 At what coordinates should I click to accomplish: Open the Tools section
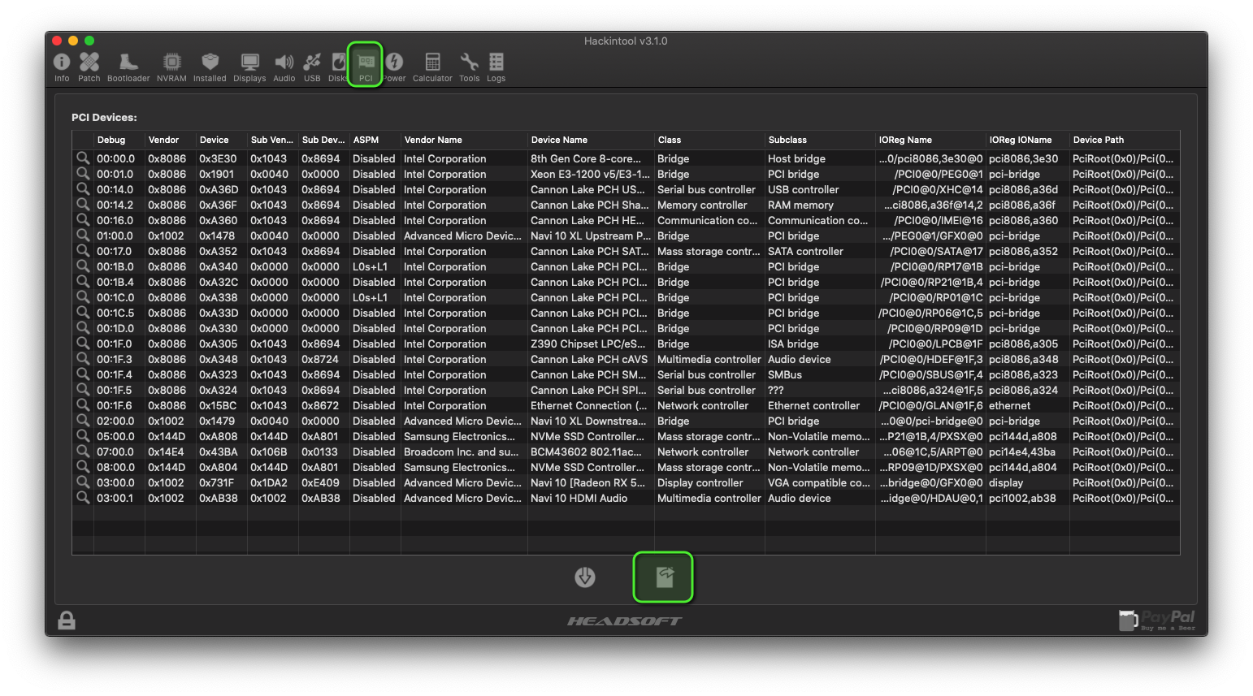coord(469,67)
